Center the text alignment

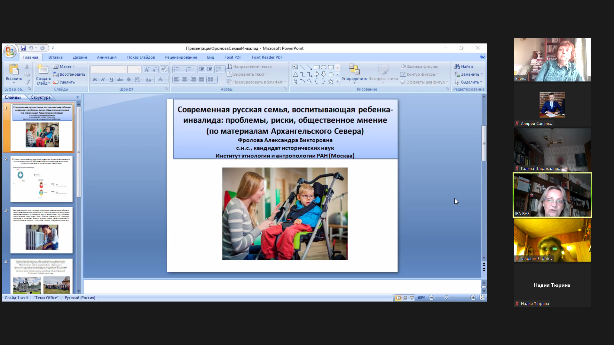click(x=185, y=80)
